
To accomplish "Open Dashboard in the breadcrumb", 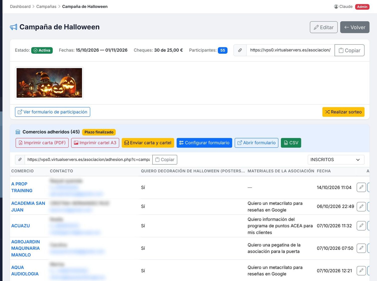I will tap(20, 6).
